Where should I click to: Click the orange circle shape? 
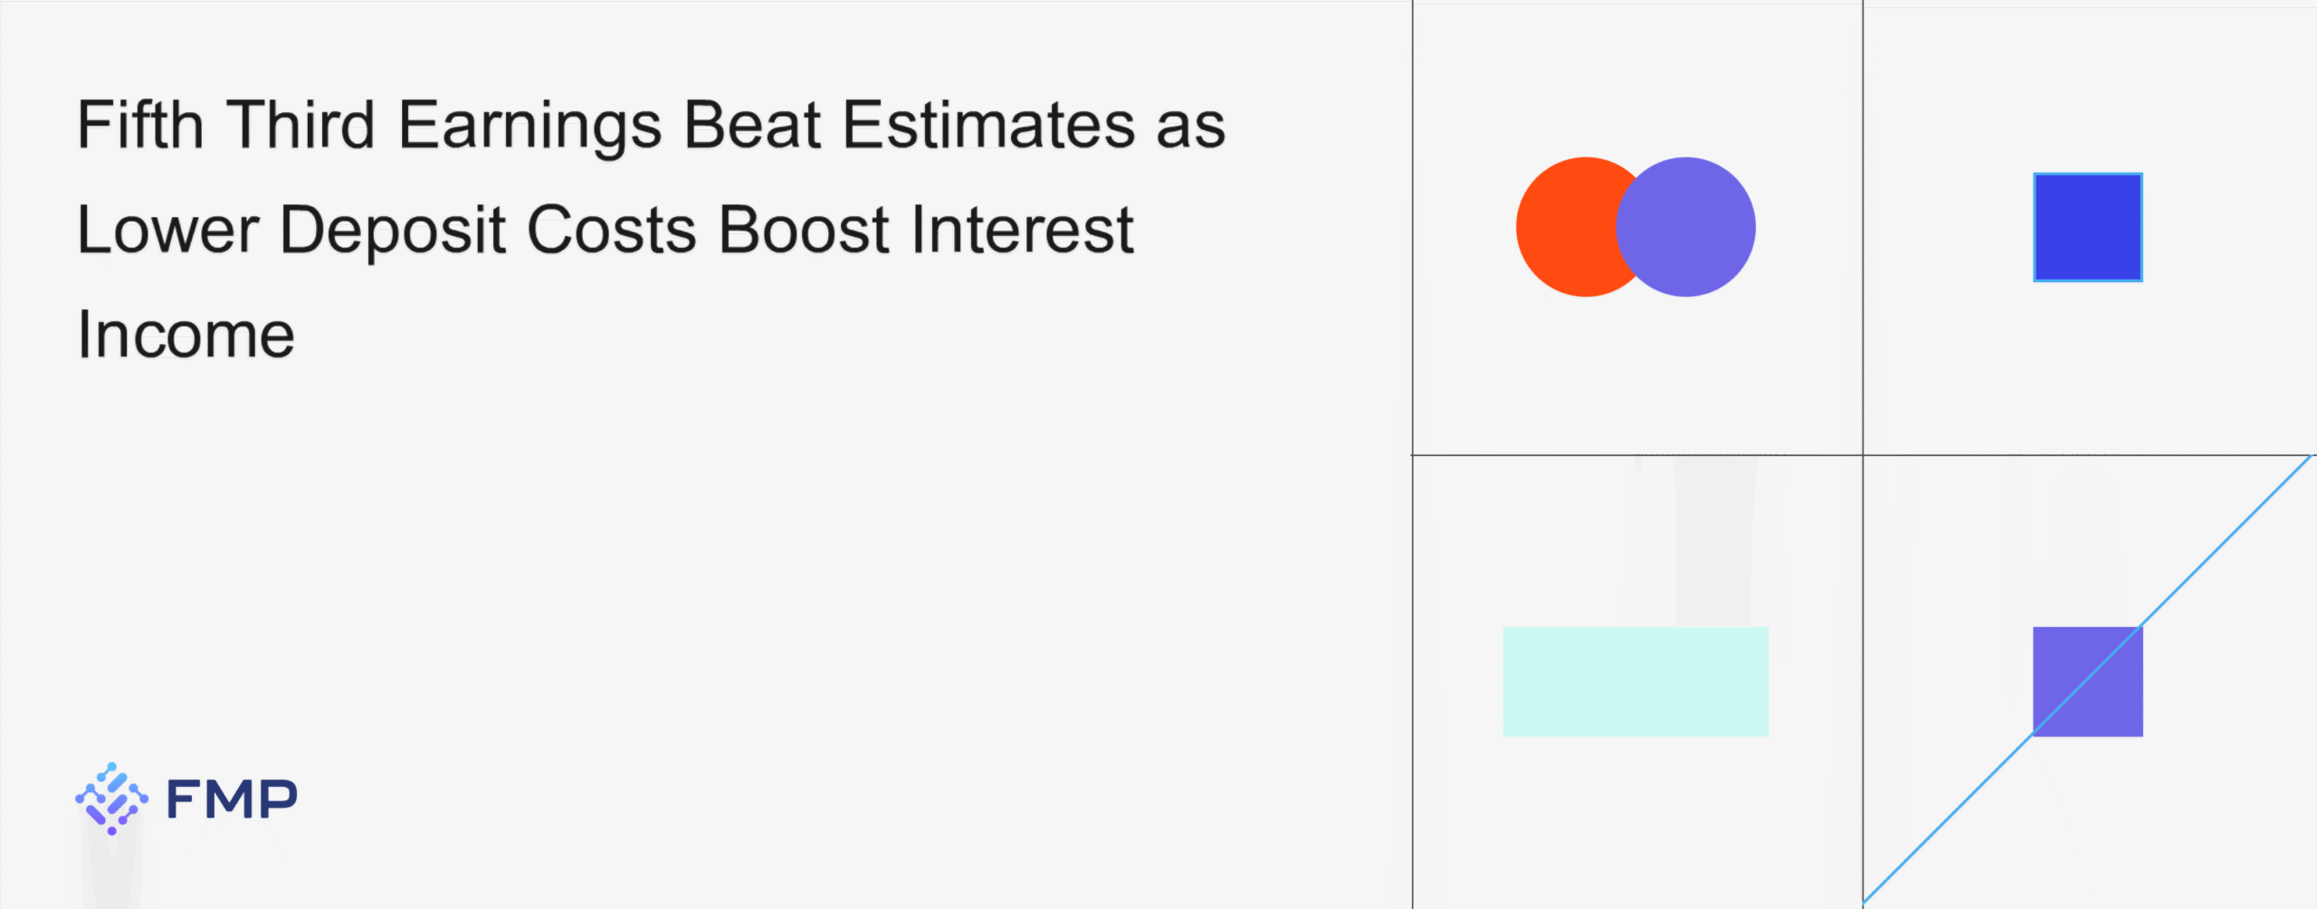point(1564,227)
